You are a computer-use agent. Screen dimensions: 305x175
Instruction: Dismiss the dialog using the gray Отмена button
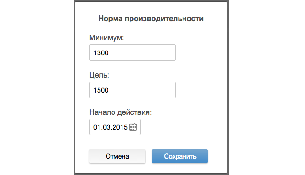[x=117, y=156]
